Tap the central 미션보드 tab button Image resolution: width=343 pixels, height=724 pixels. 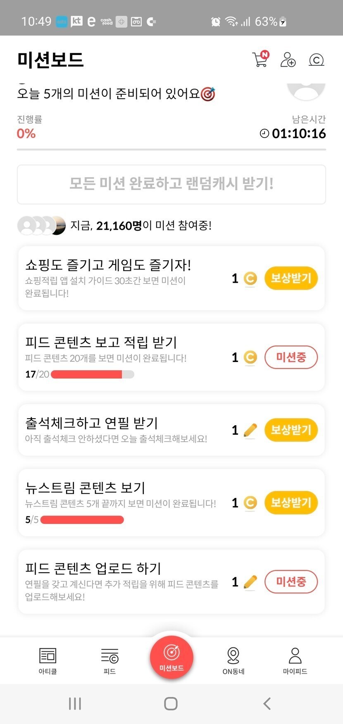coord(171,657)
